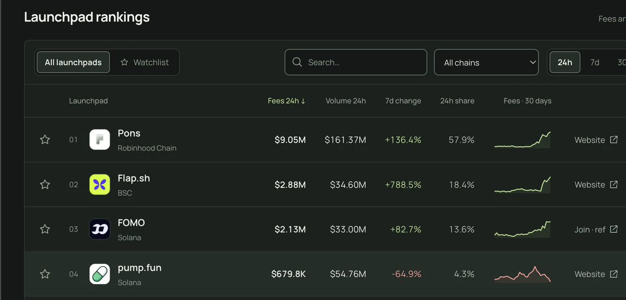Select the 7d time range

595,62
